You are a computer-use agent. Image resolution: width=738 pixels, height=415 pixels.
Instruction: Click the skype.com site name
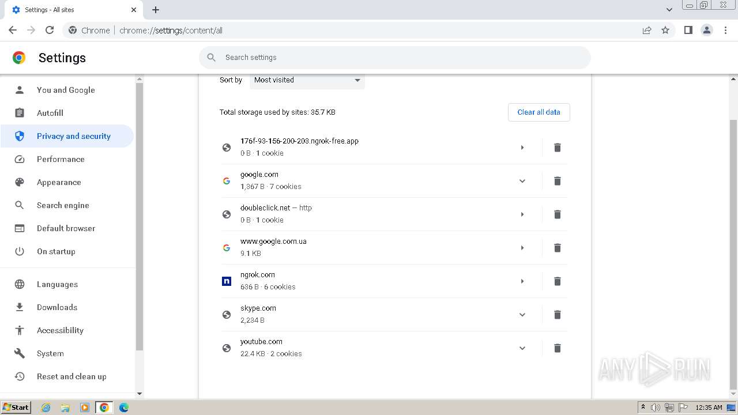[x=258, y=308]
